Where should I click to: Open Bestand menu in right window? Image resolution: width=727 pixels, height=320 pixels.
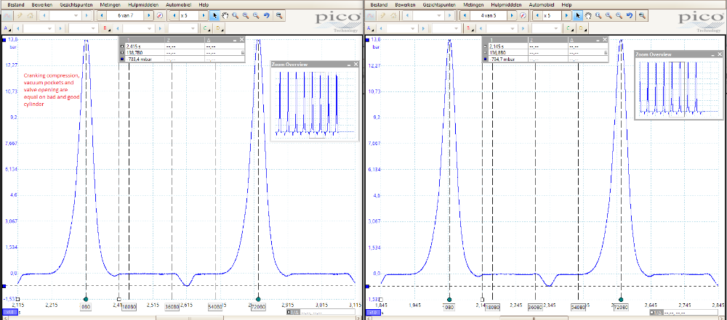[x=379, y=4]
